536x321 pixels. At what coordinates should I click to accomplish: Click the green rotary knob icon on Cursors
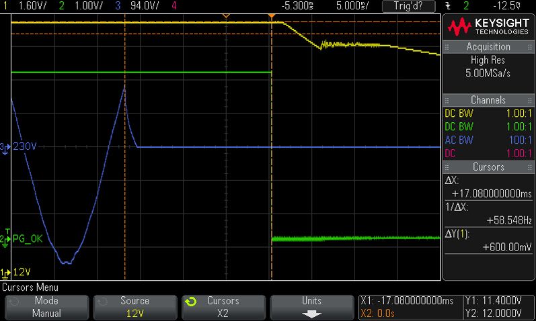(190, 302)
